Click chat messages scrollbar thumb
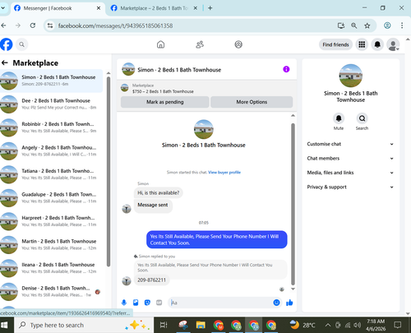The width and height of the screenshot is (411, 333). click(x=293, y=204)
